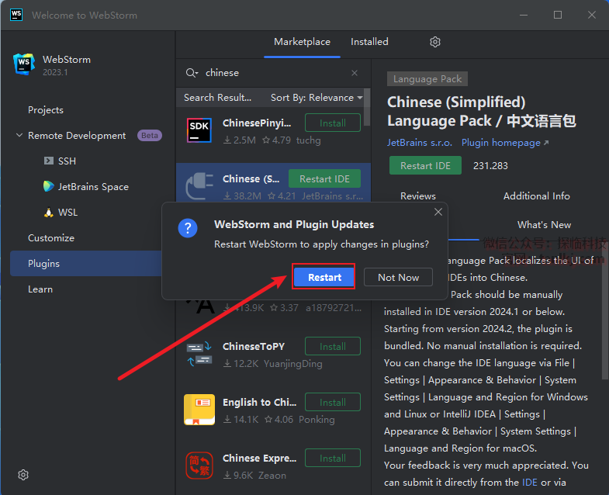Click the JetBrains Space icon
Screen dimensions: 609x495
coord(49,186)
